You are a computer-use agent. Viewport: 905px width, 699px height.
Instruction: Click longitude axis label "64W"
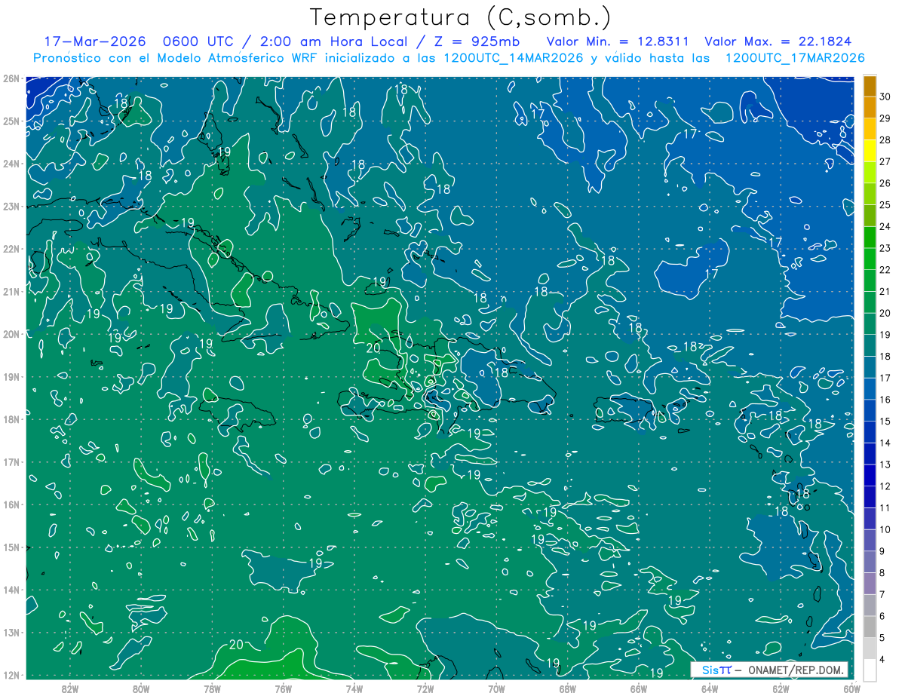(709, 688)
